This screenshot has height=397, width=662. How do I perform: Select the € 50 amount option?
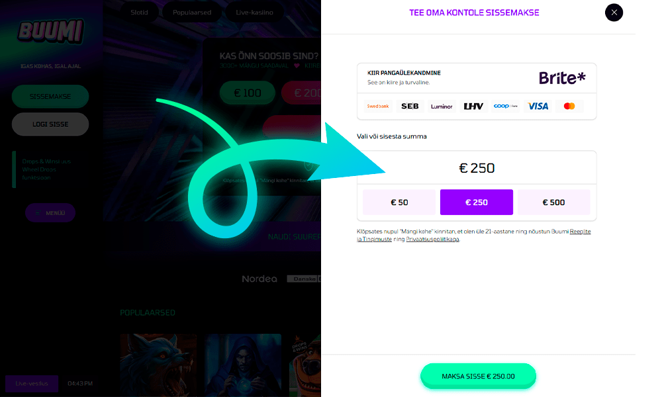coord(399,202)
